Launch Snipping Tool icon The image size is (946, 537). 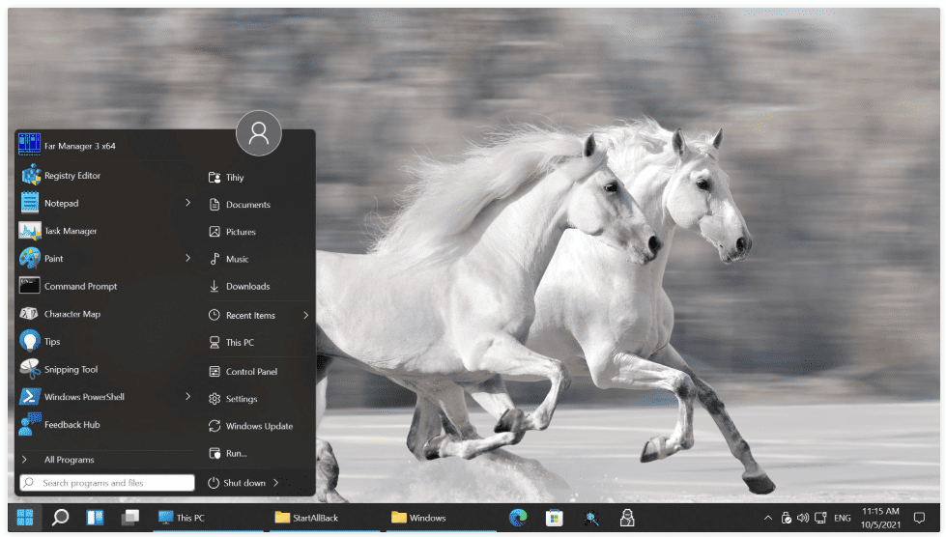29,369
